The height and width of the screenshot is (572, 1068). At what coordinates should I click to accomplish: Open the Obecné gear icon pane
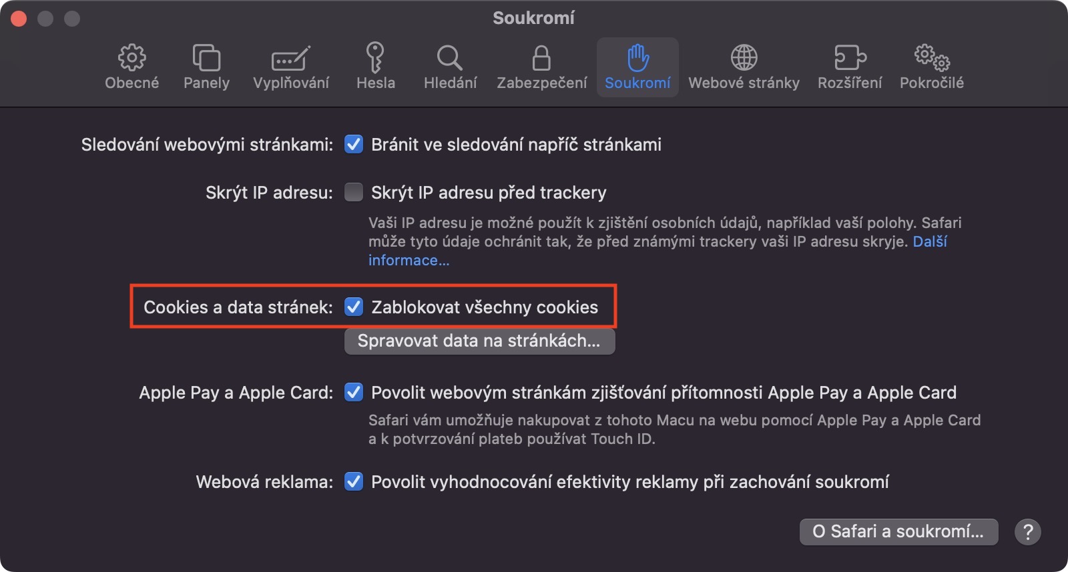coord(131,58)
